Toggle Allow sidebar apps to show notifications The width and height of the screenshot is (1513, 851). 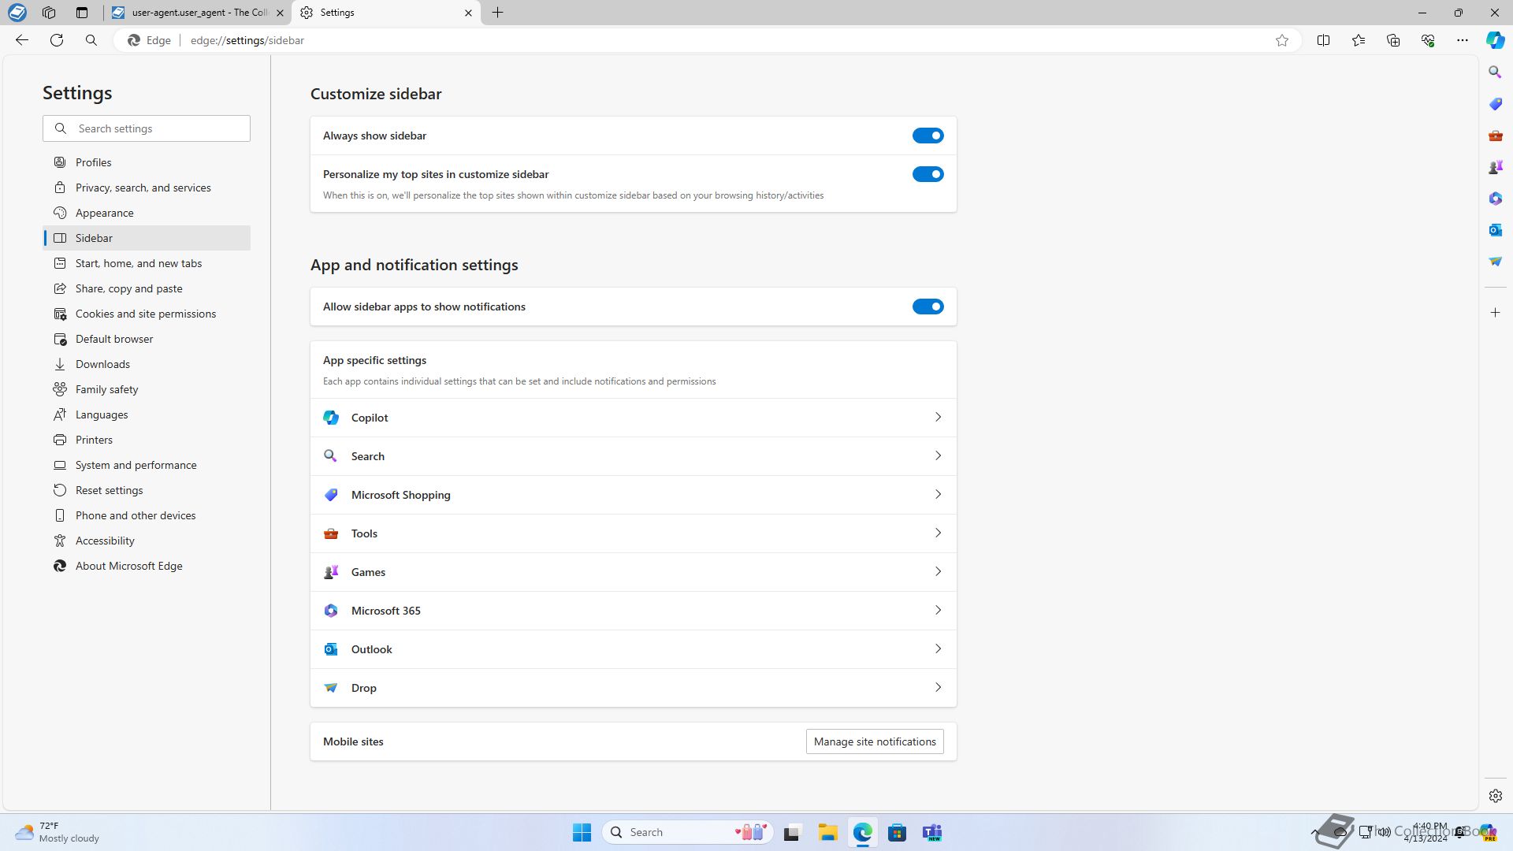(928, 307)
